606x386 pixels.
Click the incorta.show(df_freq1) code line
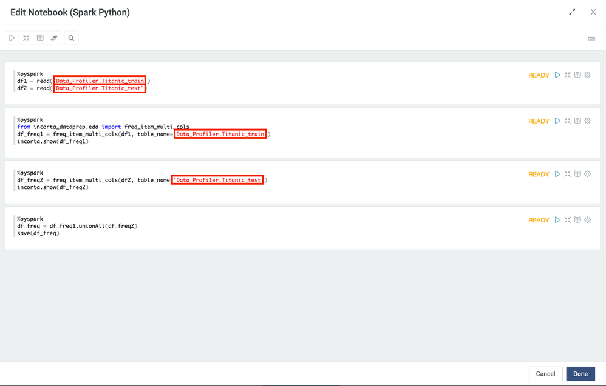click(x=53, y=141)
